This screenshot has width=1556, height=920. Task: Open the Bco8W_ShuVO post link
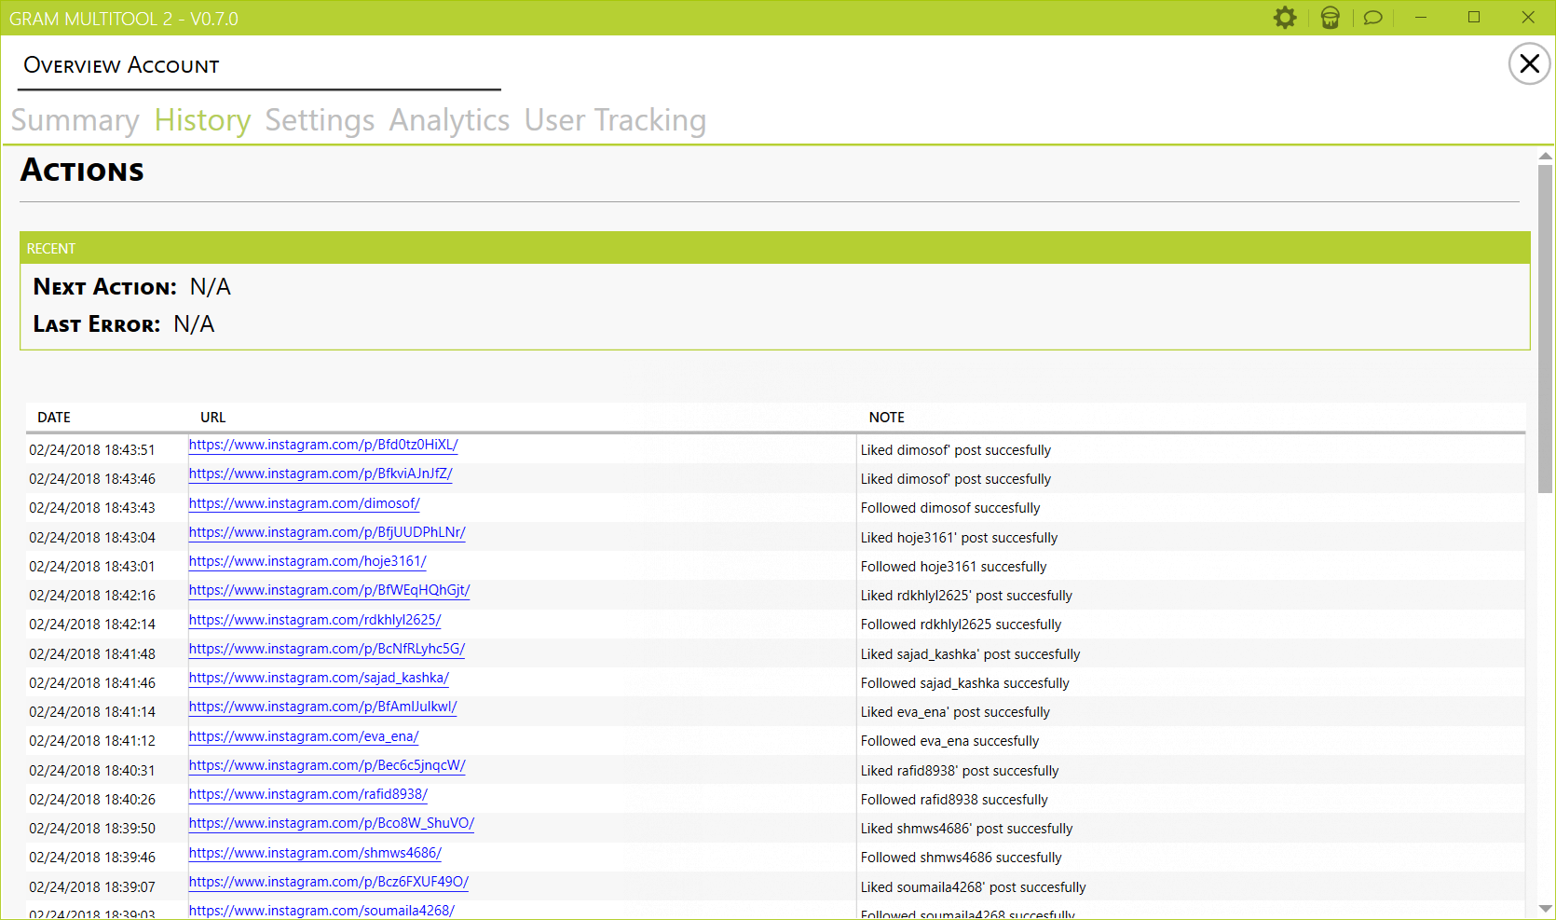(x=331, y=823)
